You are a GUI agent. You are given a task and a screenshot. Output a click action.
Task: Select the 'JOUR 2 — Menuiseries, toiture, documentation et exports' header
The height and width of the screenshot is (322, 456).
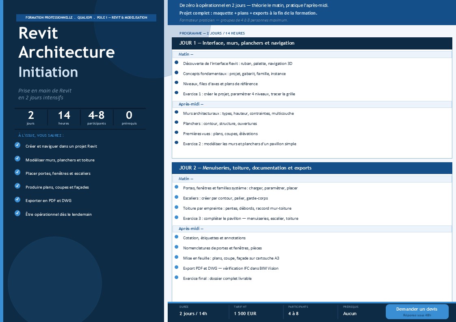point(312,168)
